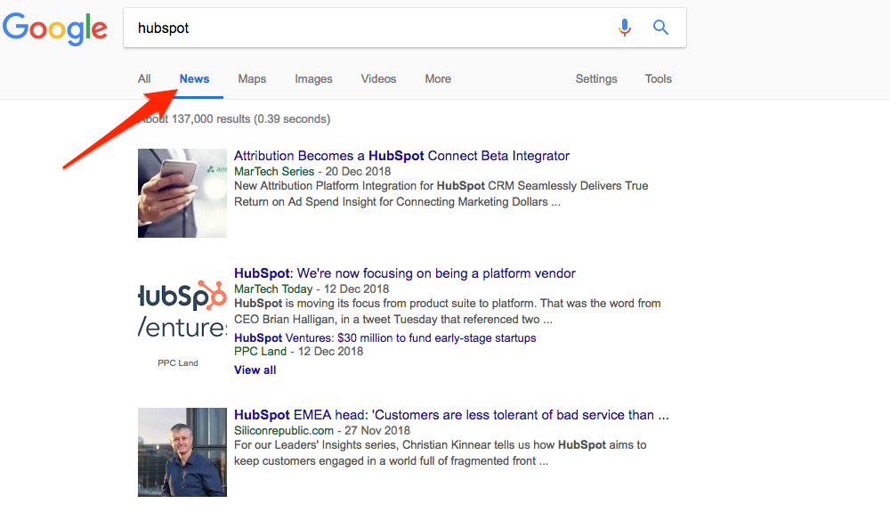Click snippet 'HubSpot is moving its focus from product suite'
Viewport: 890px width, 512px height.
tap(448, 311)
